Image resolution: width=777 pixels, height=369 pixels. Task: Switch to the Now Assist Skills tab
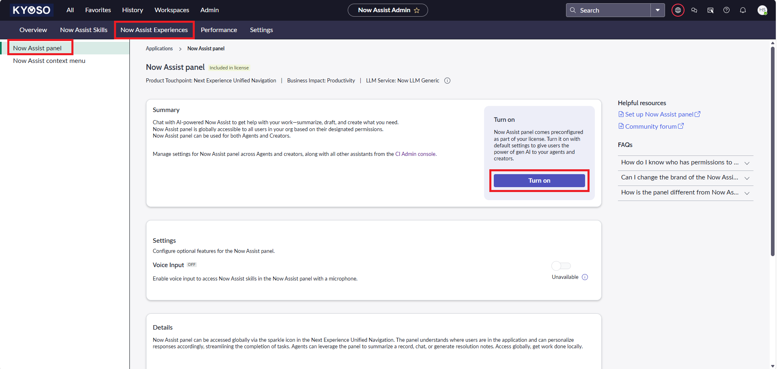(84, 30)
